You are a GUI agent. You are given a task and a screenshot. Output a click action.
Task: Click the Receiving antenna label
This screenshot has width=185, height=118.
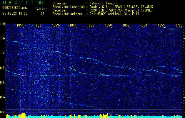point(68,14)
